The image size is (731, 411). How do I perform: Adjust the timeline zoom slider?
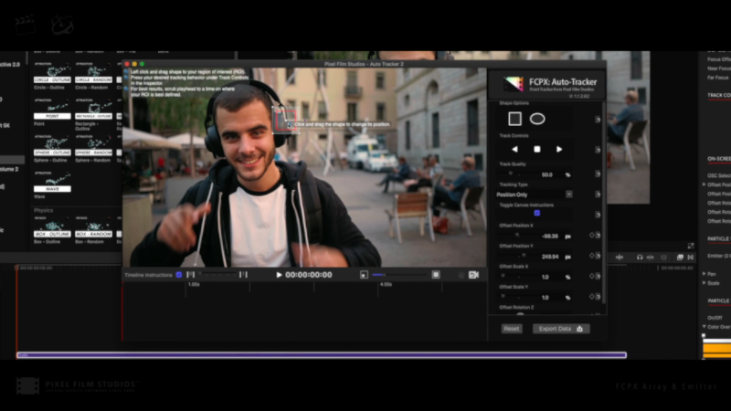point(399,275)
